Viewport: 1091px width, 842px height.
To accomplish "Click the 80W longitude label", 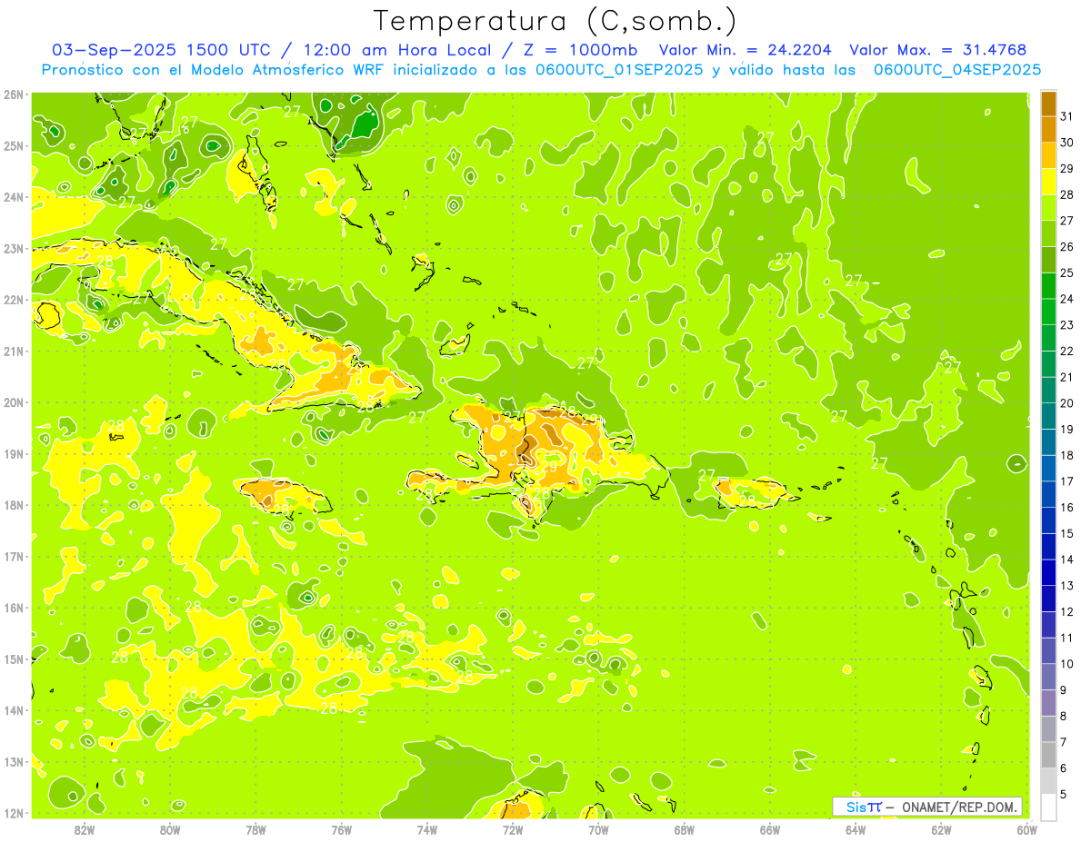I will pyautogui.click(x=170, y=829).
